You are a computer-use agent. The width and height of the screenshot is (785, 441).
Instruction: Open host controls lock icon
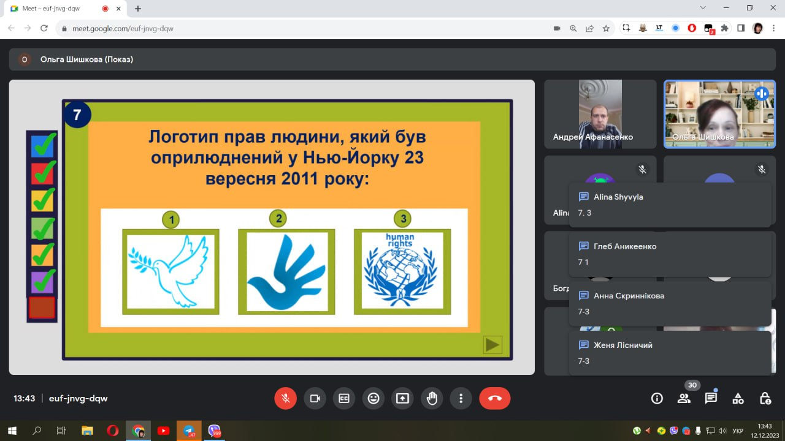point(765,399)
